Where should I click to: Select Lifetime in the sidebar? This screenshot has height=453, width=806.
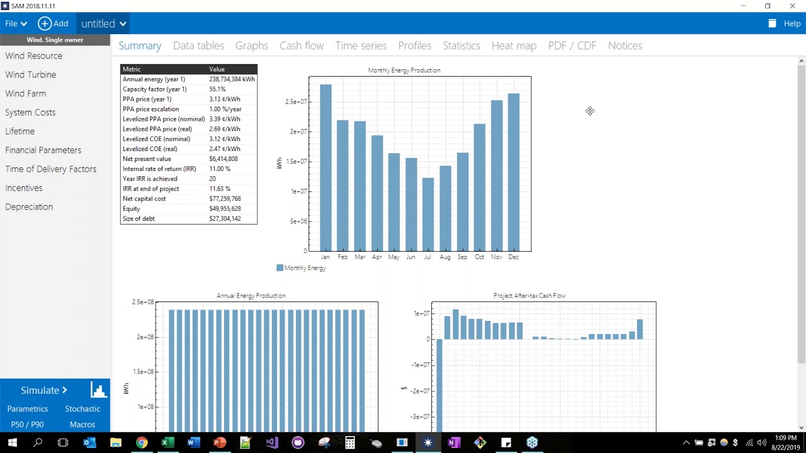tap(20, 131)
